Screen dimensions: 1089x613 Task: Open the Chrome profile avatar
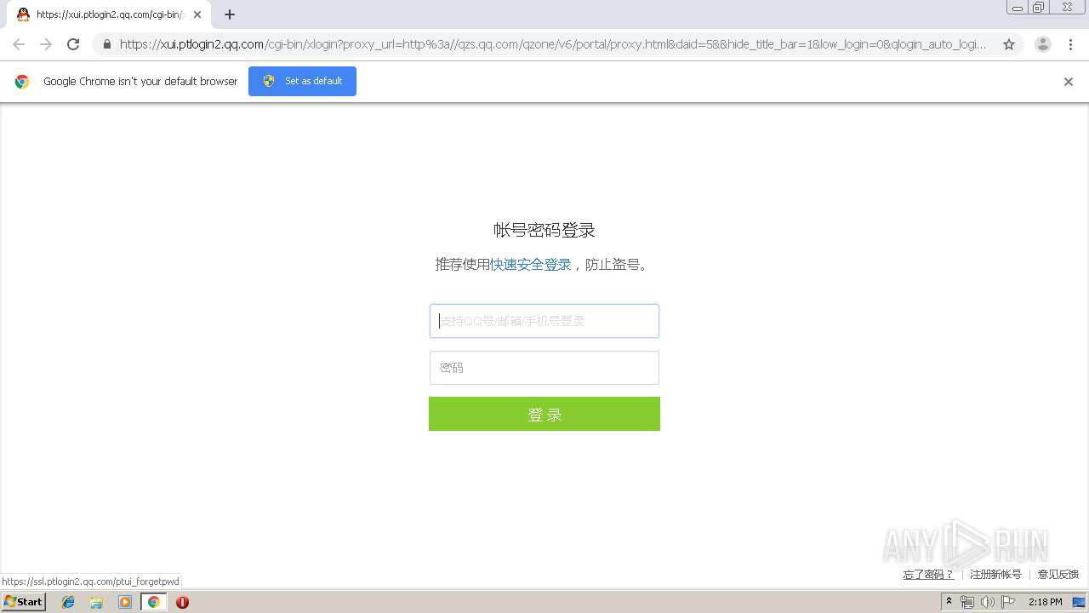point(1042,44)
